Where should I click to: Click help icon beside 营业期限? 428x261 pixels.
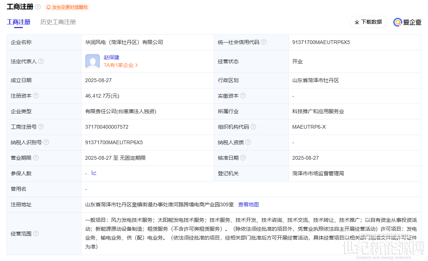coord(36,158)
